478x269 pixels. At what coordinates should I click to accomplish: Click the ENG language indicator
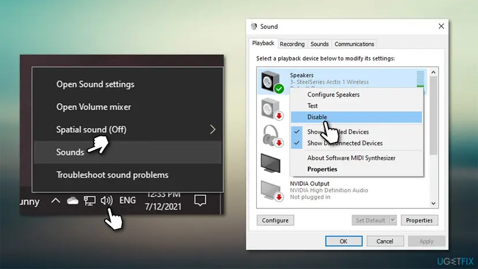[128, 200]
